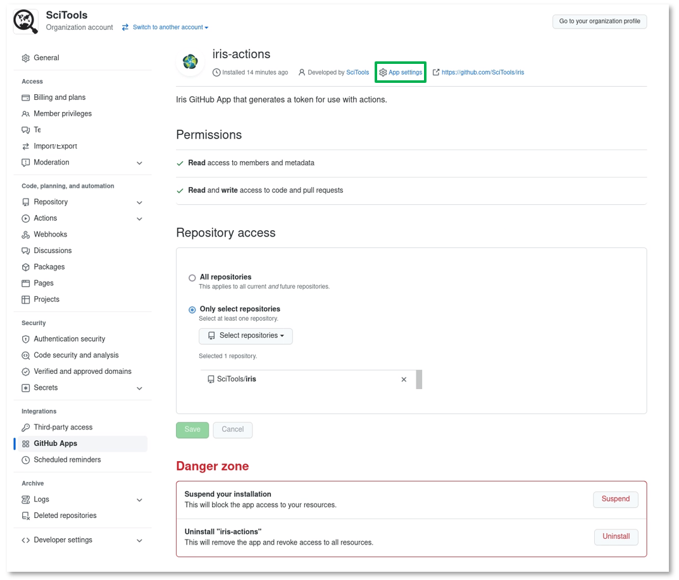The image size is (679, 580).
Task: Go to Discussions settings page
Action: (53, 251)
